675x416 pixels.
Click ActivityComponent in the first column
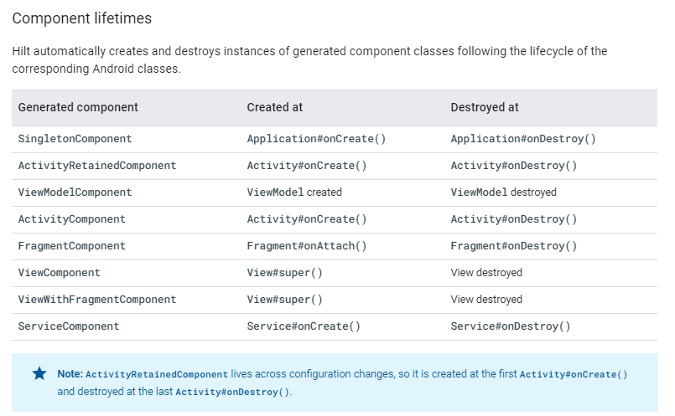[72, 219]
